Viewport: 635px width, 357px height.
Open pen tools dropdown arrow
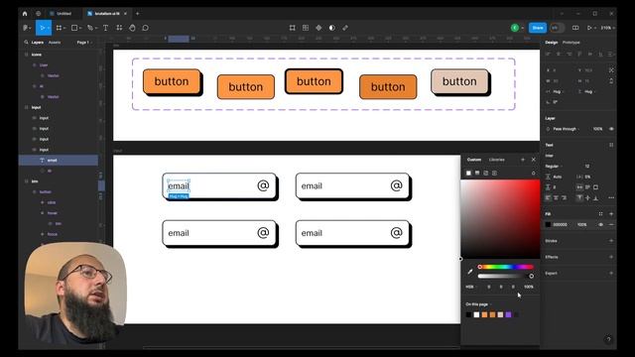pos(96,29)
